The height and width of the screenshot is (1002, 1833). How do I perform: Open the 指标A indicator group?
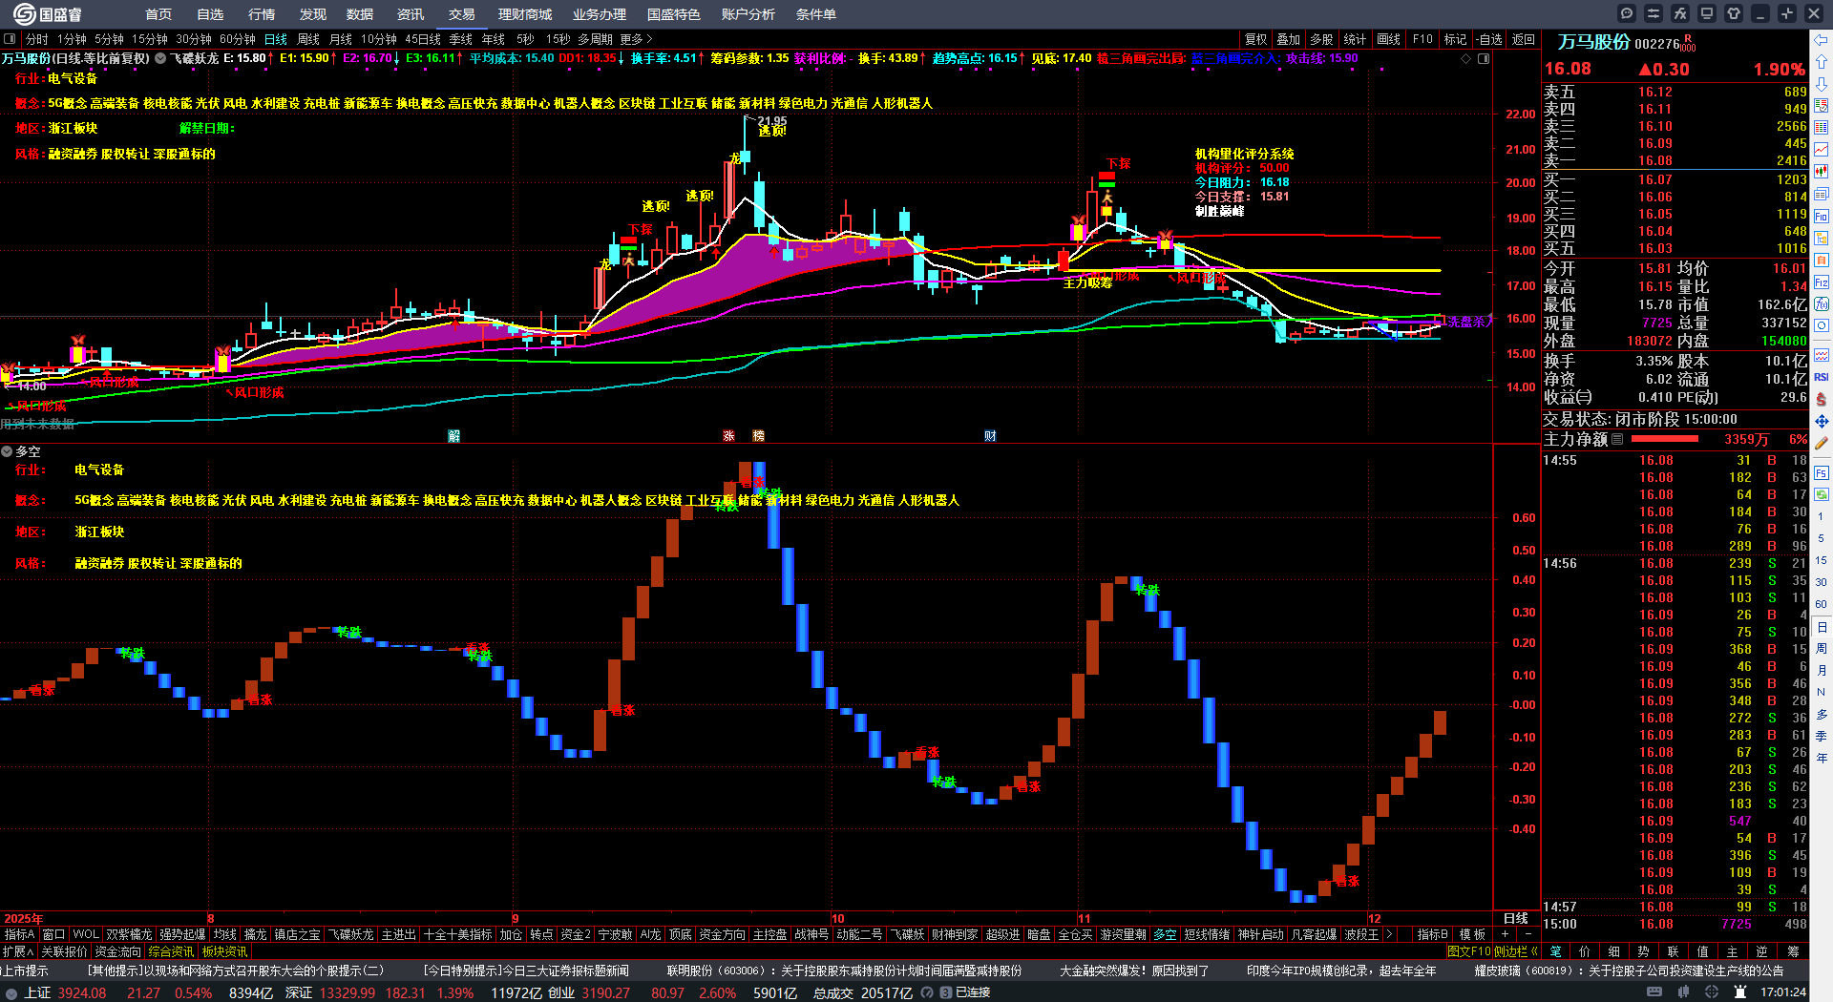19,934
